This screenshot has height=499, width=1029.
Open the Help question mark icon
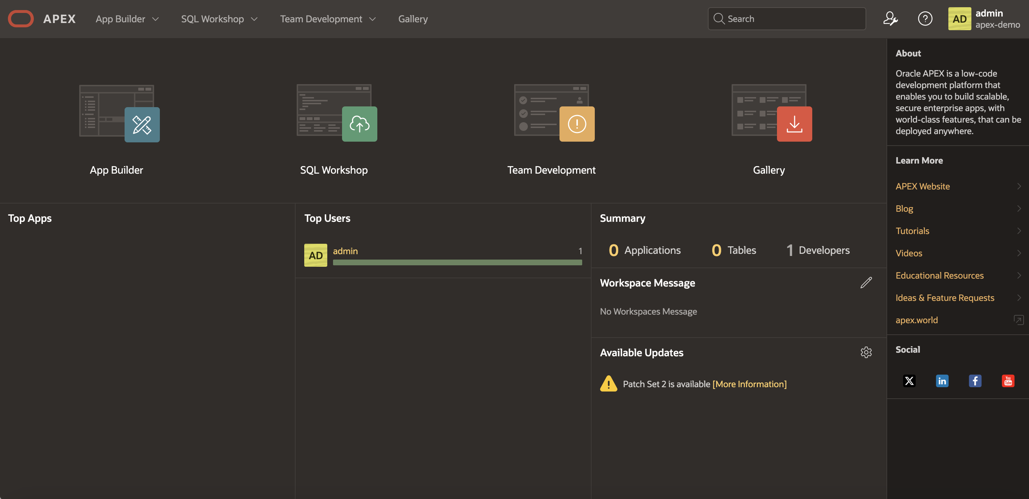click(x=925, y=19)
